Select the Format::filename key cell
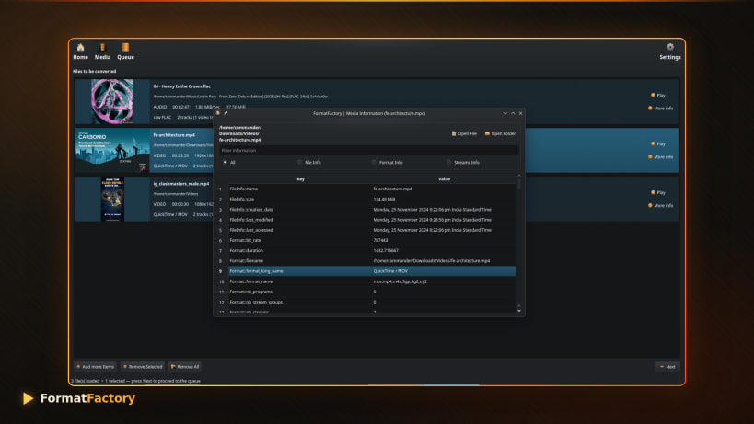754x424 pixels. click(300, 260)
